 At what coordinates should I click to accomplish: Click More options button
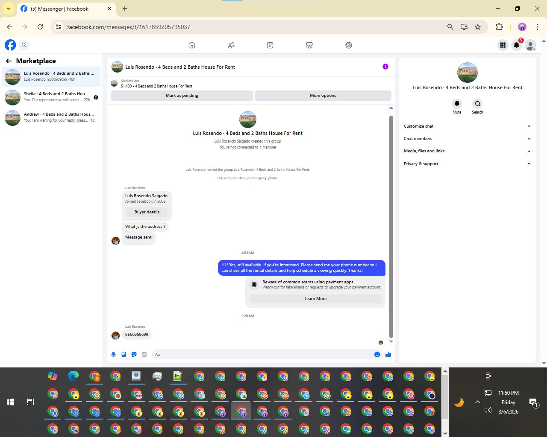coord(323,96)
